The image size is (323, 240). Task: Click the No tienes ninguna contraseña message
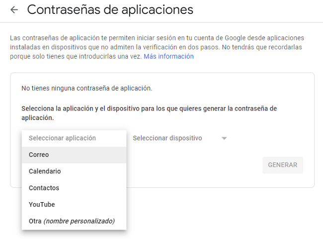(86, 88)
